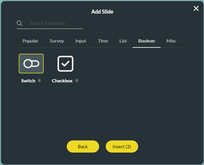Select the Switch element icon
The image size is (204, 165).
[x=31, y=64]
